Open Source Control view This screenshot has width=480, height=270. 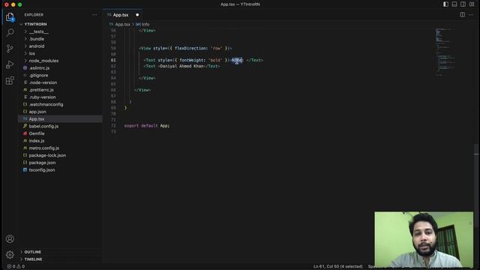coord(10,48)
